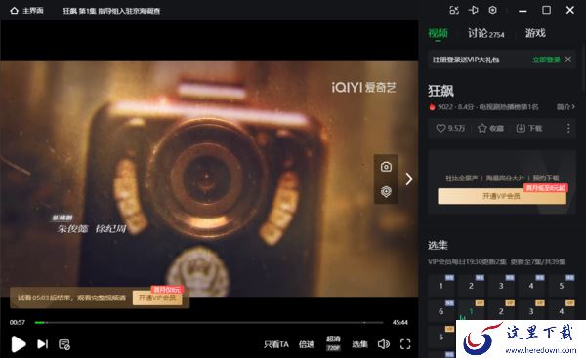
Task: Click the sidebar 开通VIP会员 gold button
Action: click(502, 196)
